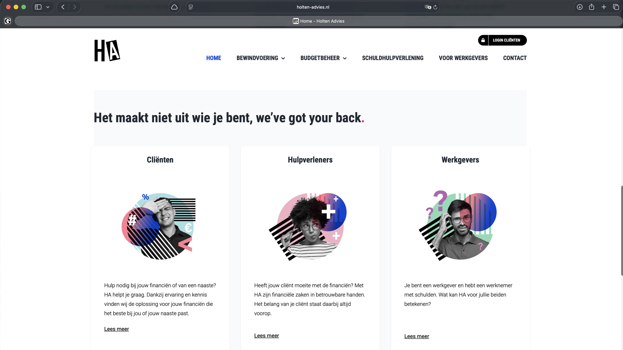Click the Login Cliënten button
The height and width of the screenshot is (350, 623).
[502, 40]
